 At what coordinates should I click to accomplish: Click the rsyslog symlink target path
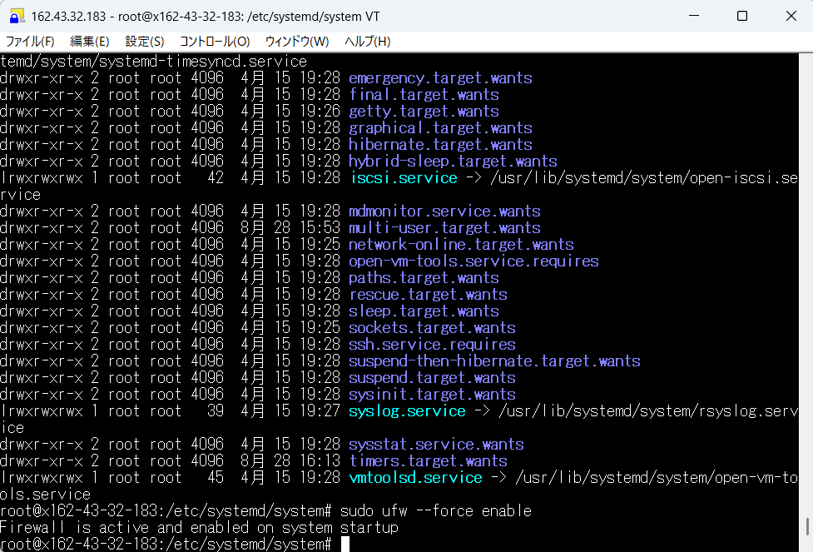648,411
